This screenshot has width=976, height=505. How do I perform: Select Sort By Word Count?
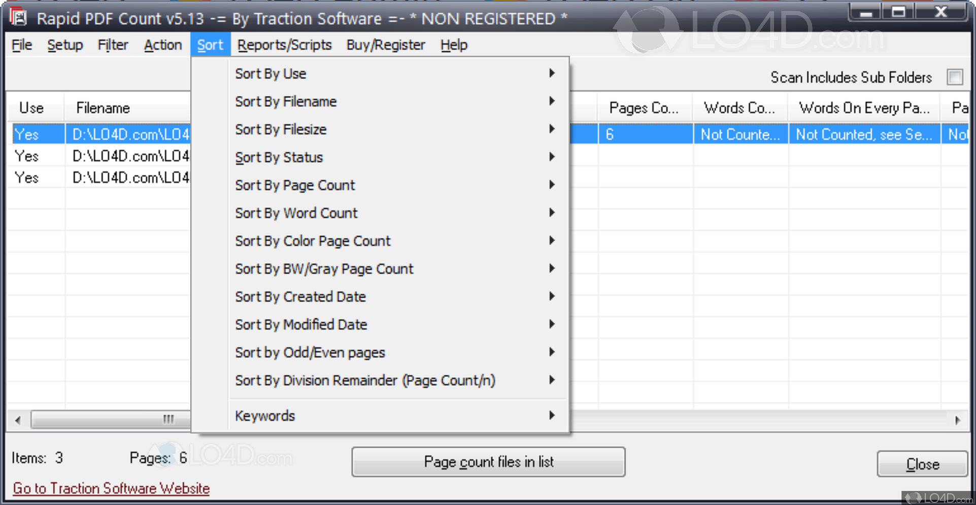(296, 213)
